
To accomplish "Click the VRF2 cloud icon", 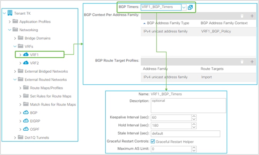I will (26, 63).
